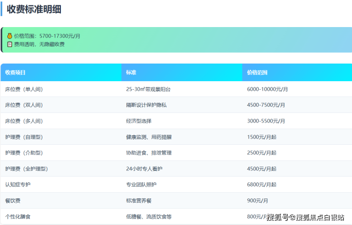
Task: Click the 低糖餐、流质饮食等 cell
Action: 148,216
